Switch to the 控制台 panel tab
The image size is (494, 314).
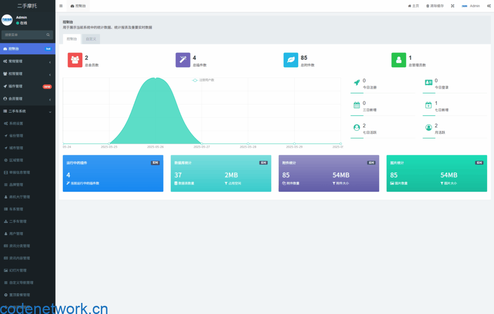(71, 39)
